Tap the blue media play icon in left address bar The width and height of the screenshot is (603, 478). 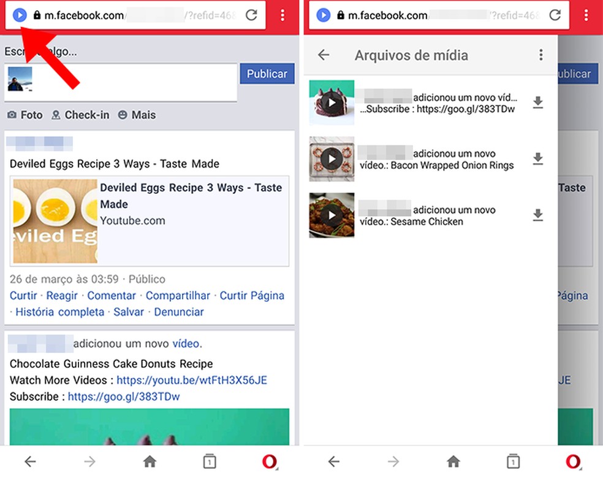(20, 15)
